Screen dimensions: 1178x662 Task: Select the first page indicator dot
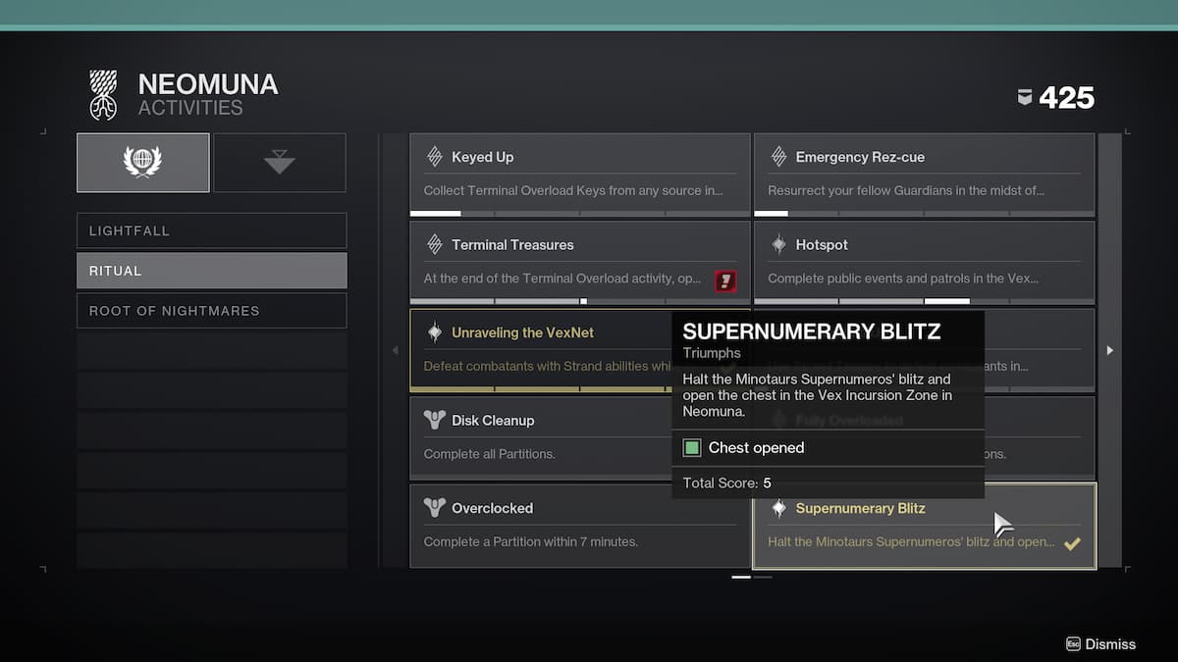[741, 577]
